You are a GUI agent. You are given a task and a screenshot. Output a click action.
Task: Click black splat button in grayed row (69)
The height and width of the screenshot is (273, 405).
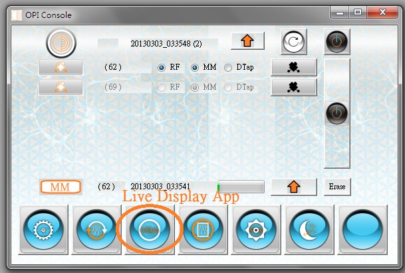pos(294,87)
